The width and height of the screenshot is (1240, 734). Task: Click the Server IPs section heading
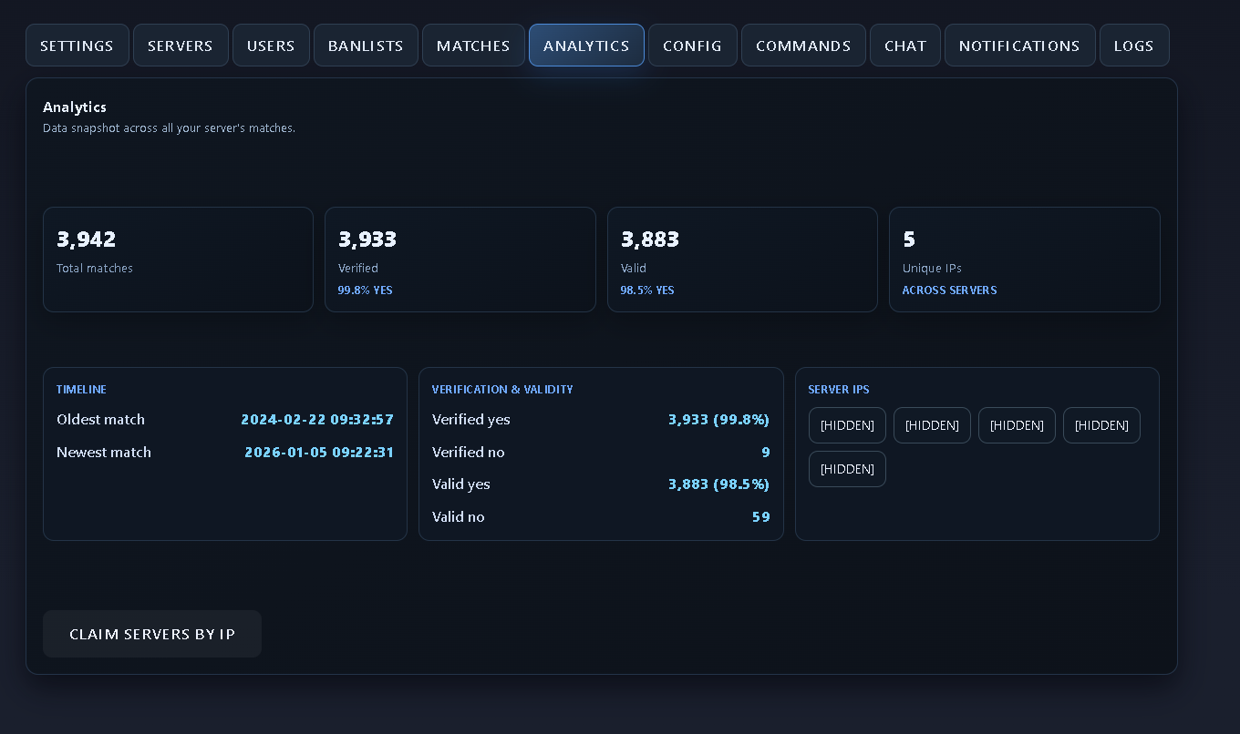pyautogui.click(x=839, y=390)
